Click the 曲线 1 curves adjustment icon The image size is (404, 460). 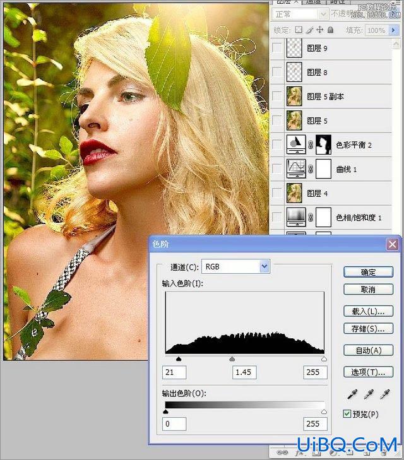[296, 168]
